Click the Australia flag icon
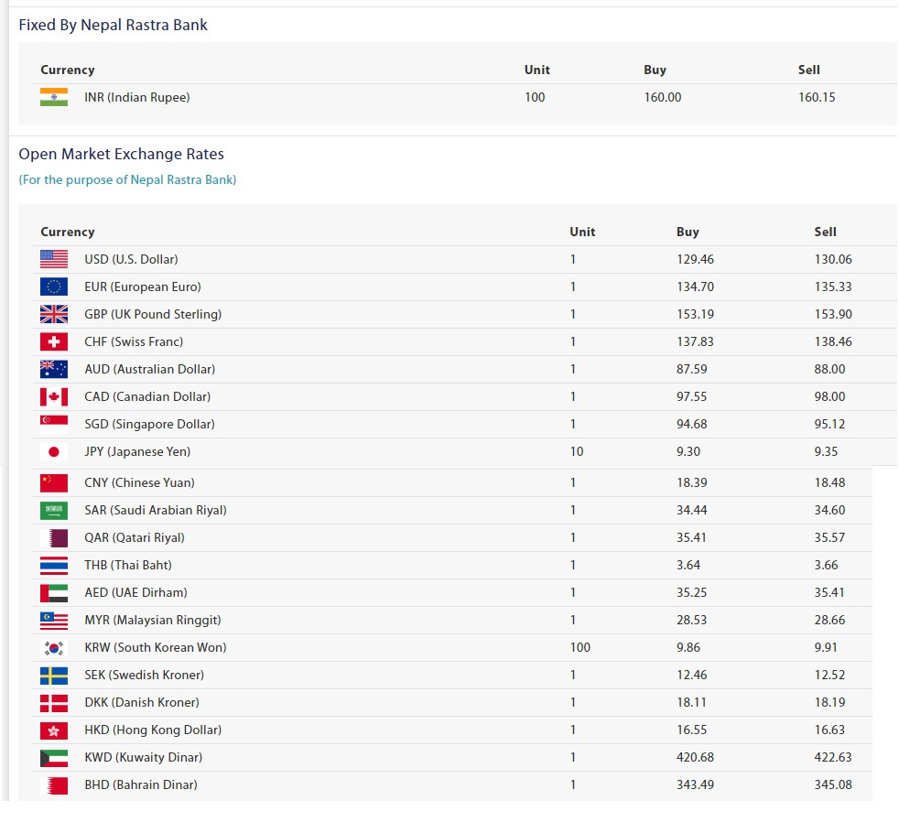 coord(54,370)
